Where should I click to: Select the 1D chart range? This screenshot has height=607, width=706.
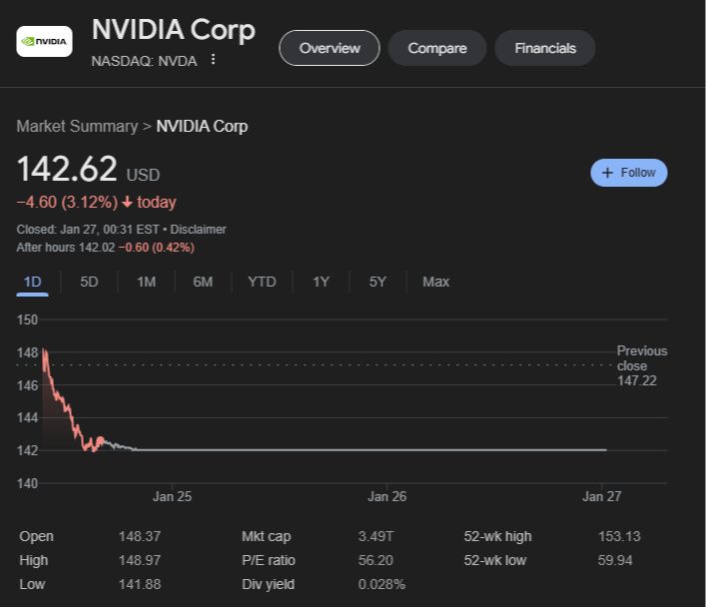click(x=32, y=282)
